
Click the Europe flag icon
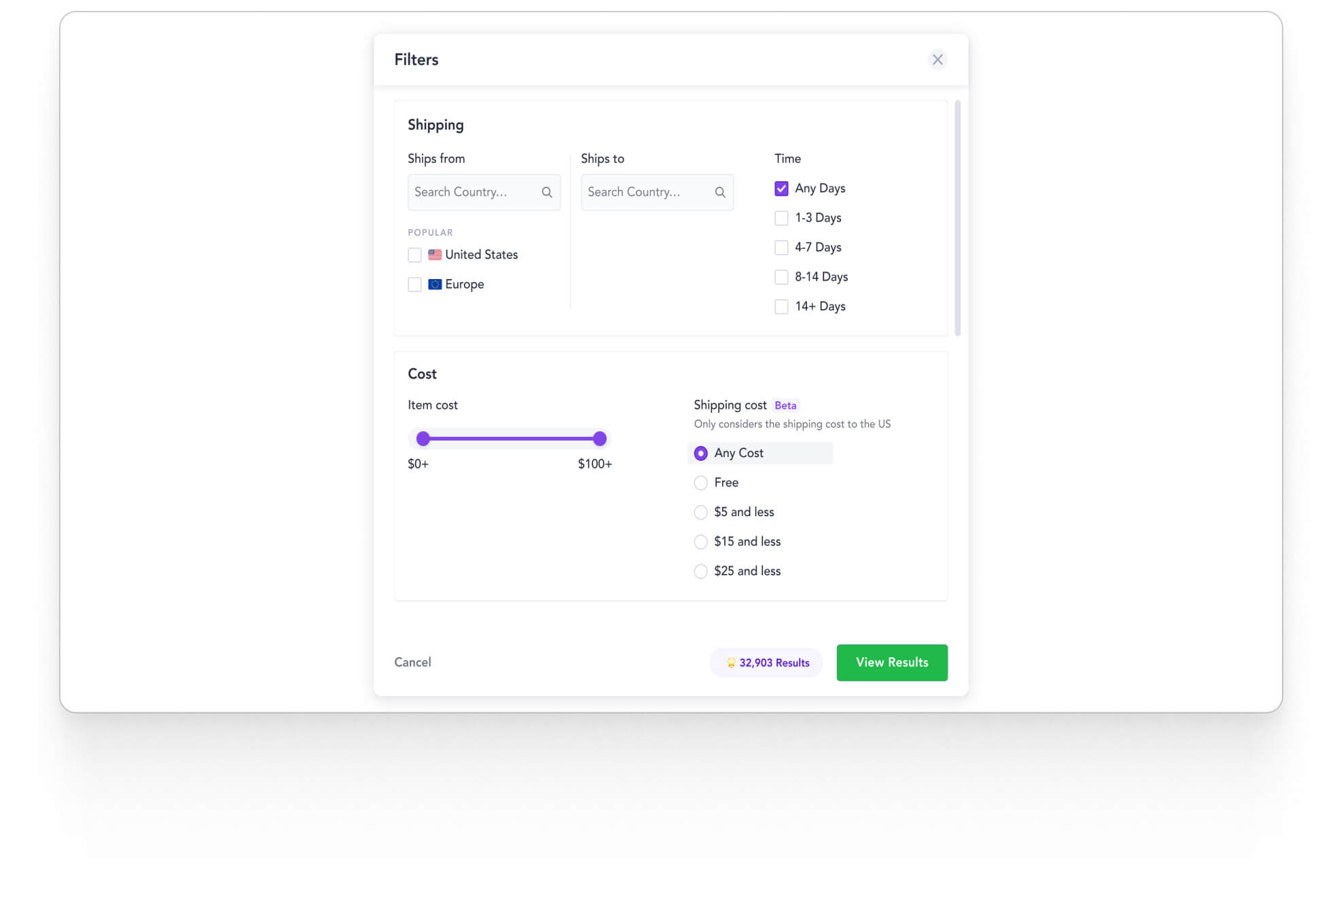(435, 285)
